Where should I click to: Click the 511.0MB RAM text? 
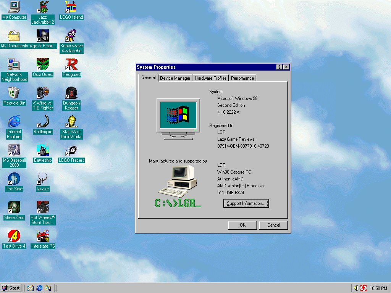coord(230,193)
